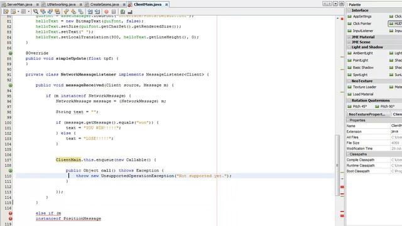The height and width of the screenshot is (226, 402).
Task: Go to Next Bookmark icon
Action: click(x=73, y=11)
